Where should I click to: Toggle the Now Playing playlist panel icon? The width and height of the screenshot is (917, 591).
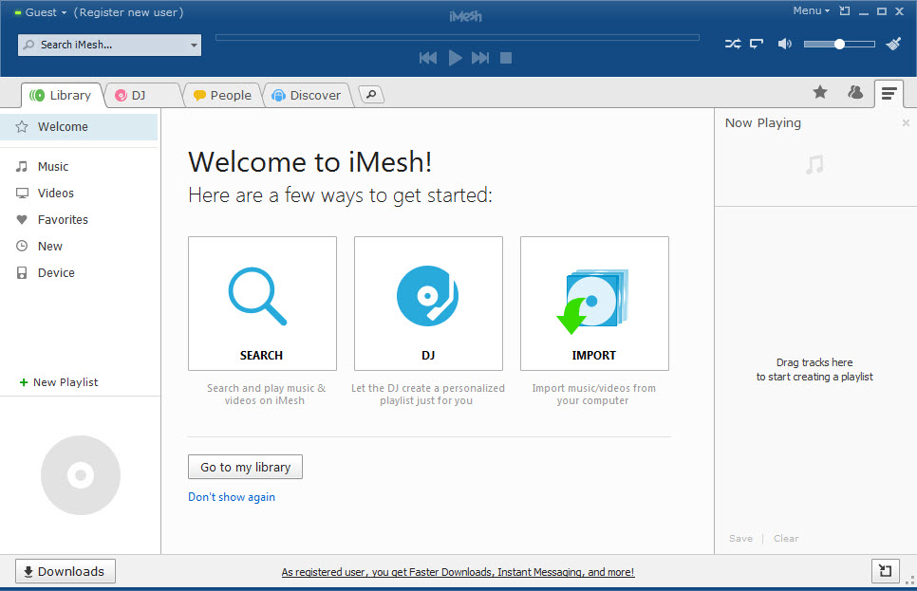pyautogui.click(x=889, y=94)
